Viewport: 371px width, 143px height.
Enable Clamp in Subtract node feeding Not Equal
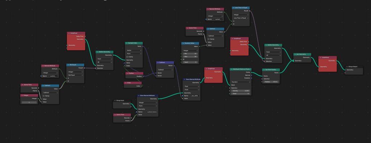pos(44,96)
